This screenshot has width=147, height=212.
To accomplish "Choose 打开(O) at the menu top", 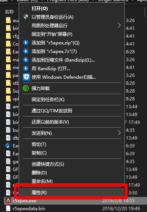I will [x=40, y=8].
